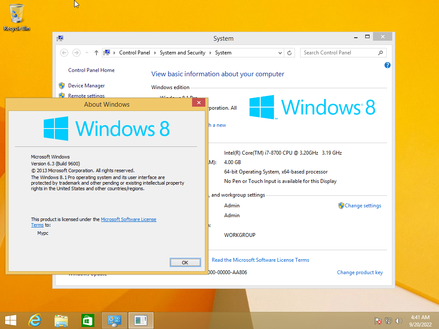Click the Start button on the taskbar

point(11,320)
